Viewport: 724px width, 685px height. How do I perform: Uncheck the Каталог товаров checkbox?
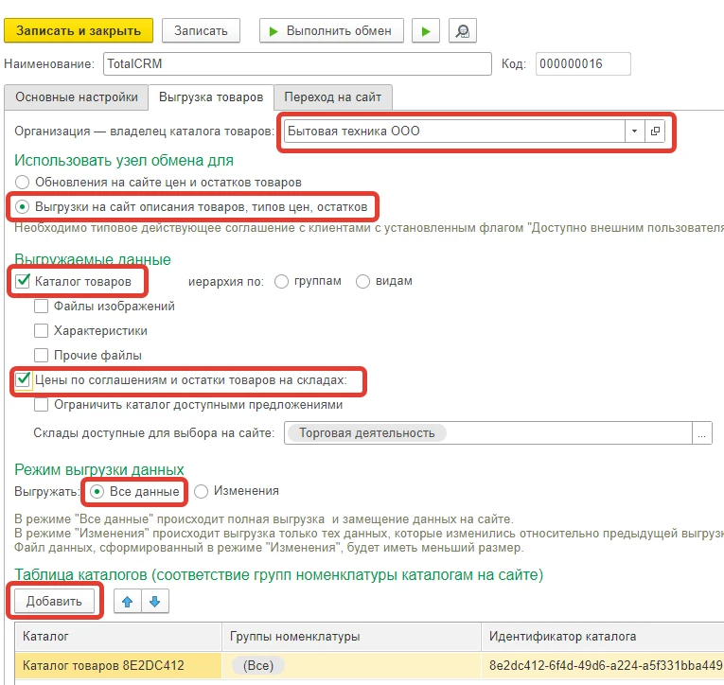(x=24, y=281)
